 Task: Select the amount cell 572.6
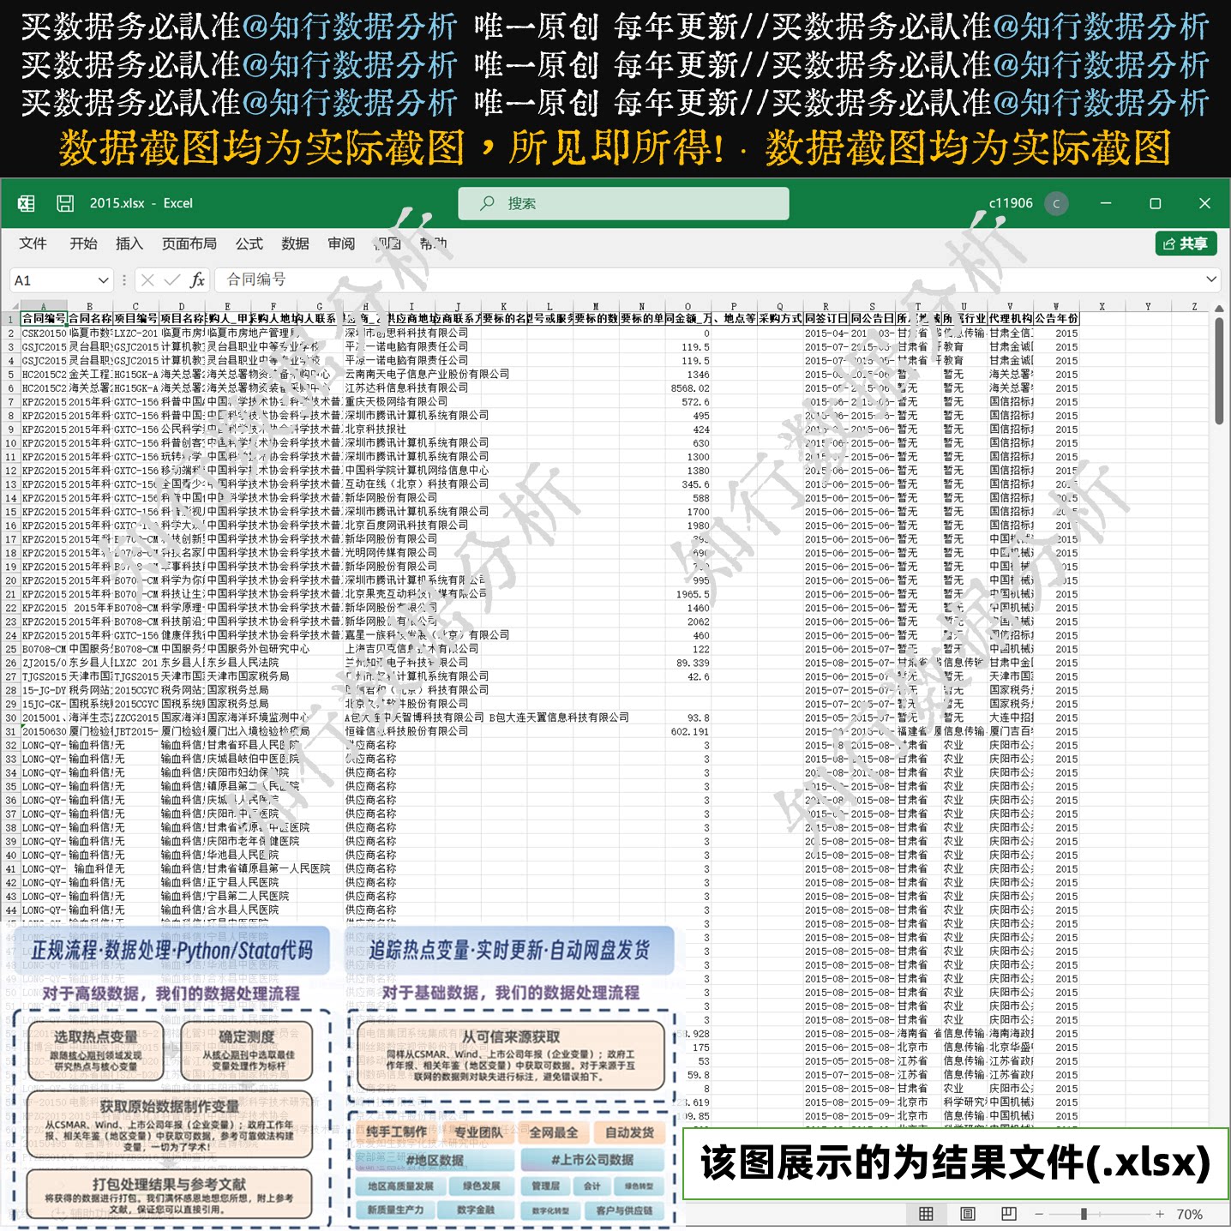[x=688, y=401]
